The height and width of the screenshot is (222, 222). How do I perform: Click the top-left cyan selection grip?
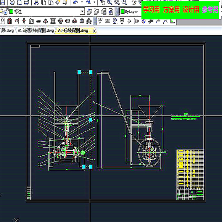coord(79,72)
